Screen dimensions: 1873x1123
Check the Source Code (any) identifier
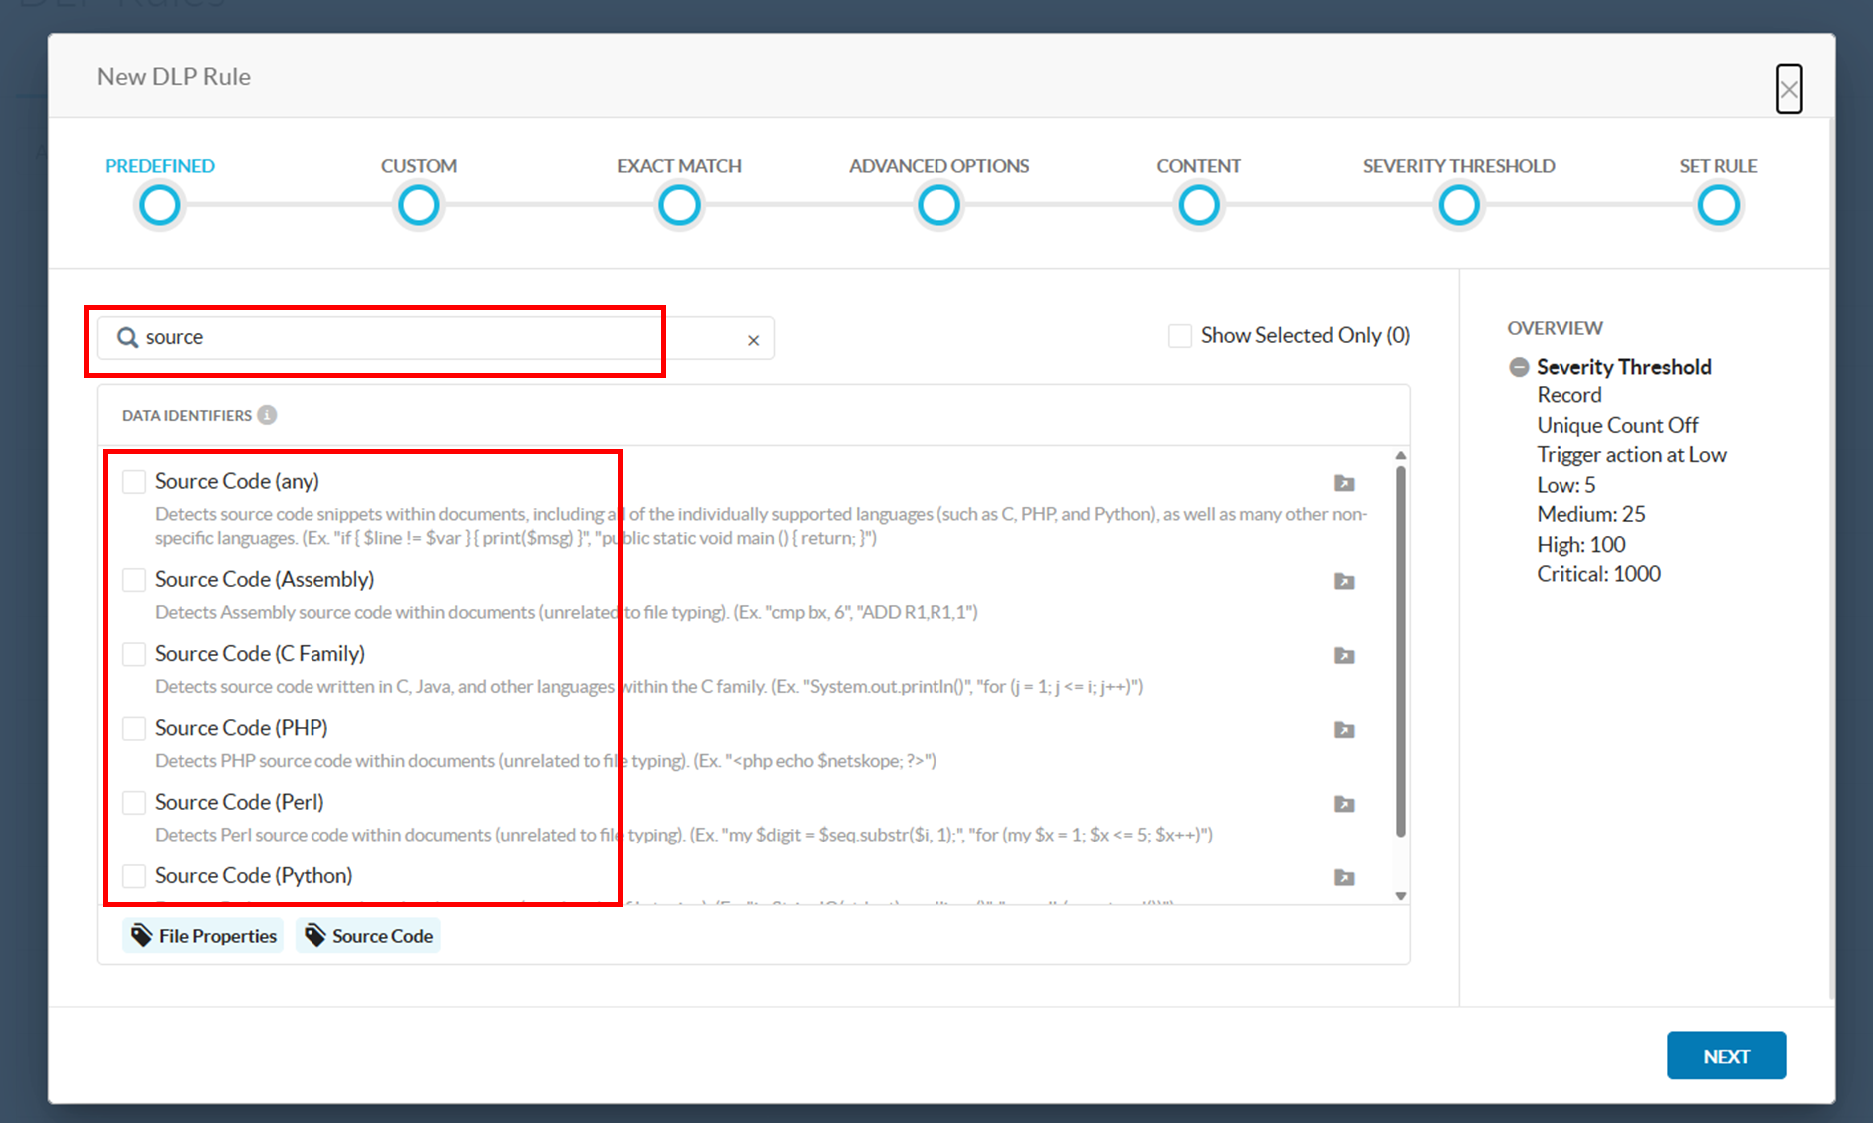134,481
